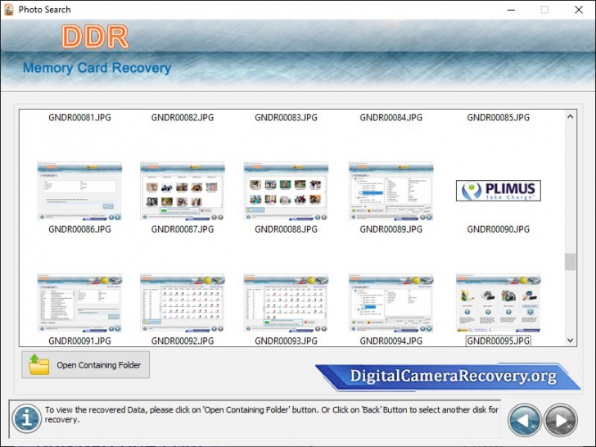Click the Photo Search app icon in title bar
Screen dimensions: 596x447
8,10
